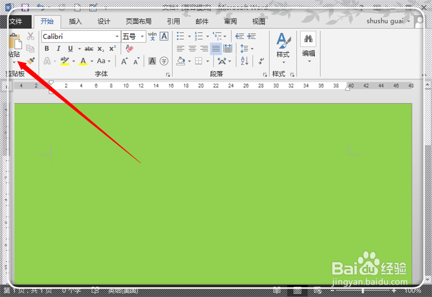
Task: Toggle character shading A icon
Action: (152, 61)
